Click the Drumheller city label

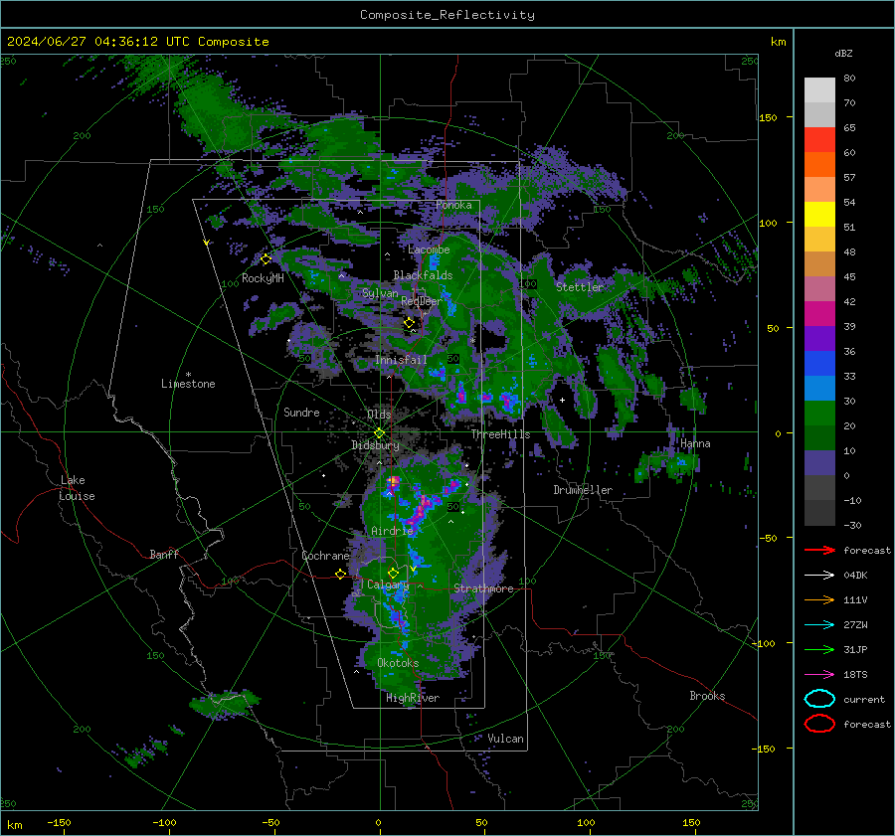pos(583,490)
